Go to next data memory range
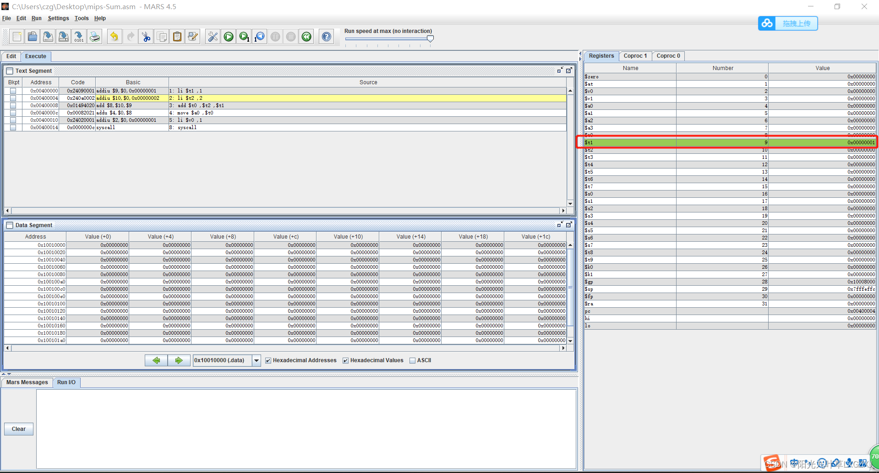 [x=179, y=360]
